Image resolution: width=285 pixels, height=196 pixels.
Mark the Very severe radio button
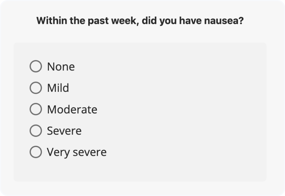point(36,152)
